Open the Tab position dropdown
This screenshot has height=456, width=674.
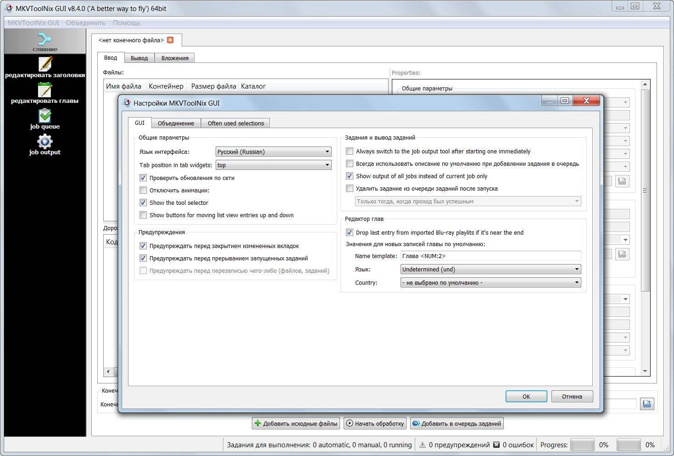(273, 165)
